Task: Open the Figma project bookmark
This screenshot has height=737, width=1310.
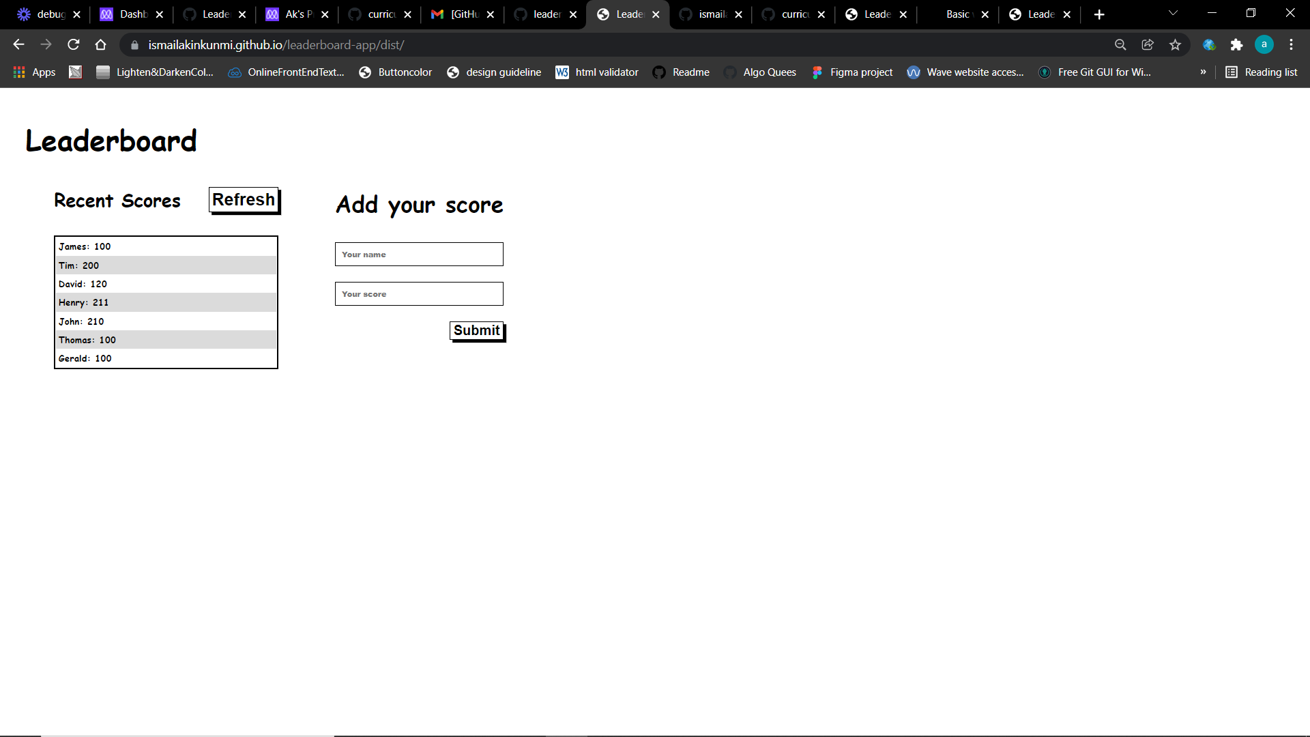Action: tap(860, 72)
